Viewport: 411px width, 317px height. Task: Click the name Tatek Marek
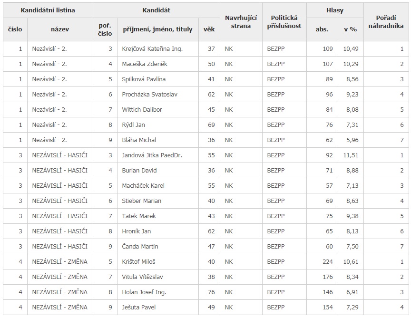click(139, 216)
